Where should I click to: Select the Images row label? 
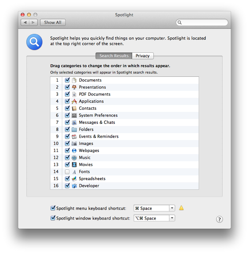point(86,144)
